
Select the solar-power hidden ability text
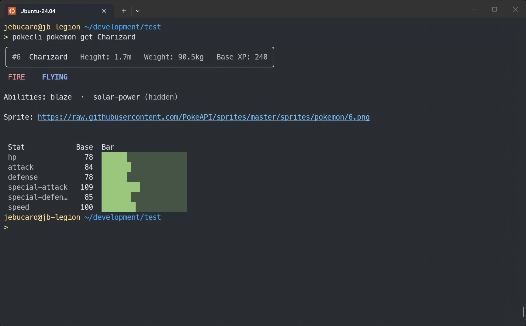[x=116, y=97]
